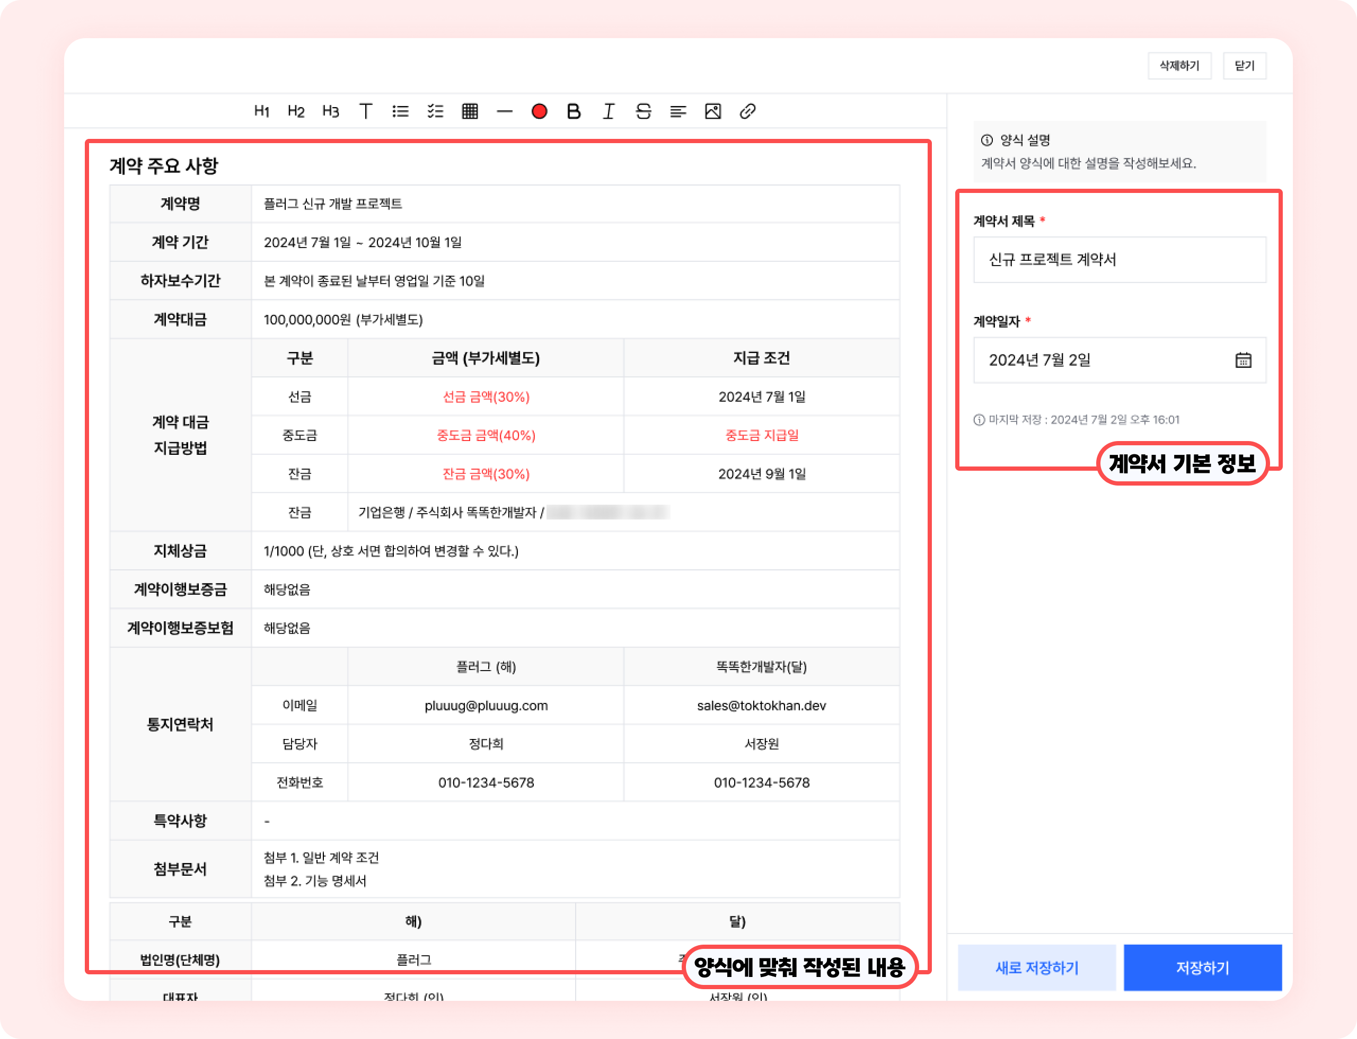Apply Heading 3 style

pyautogui.click(x=331, y=111)
